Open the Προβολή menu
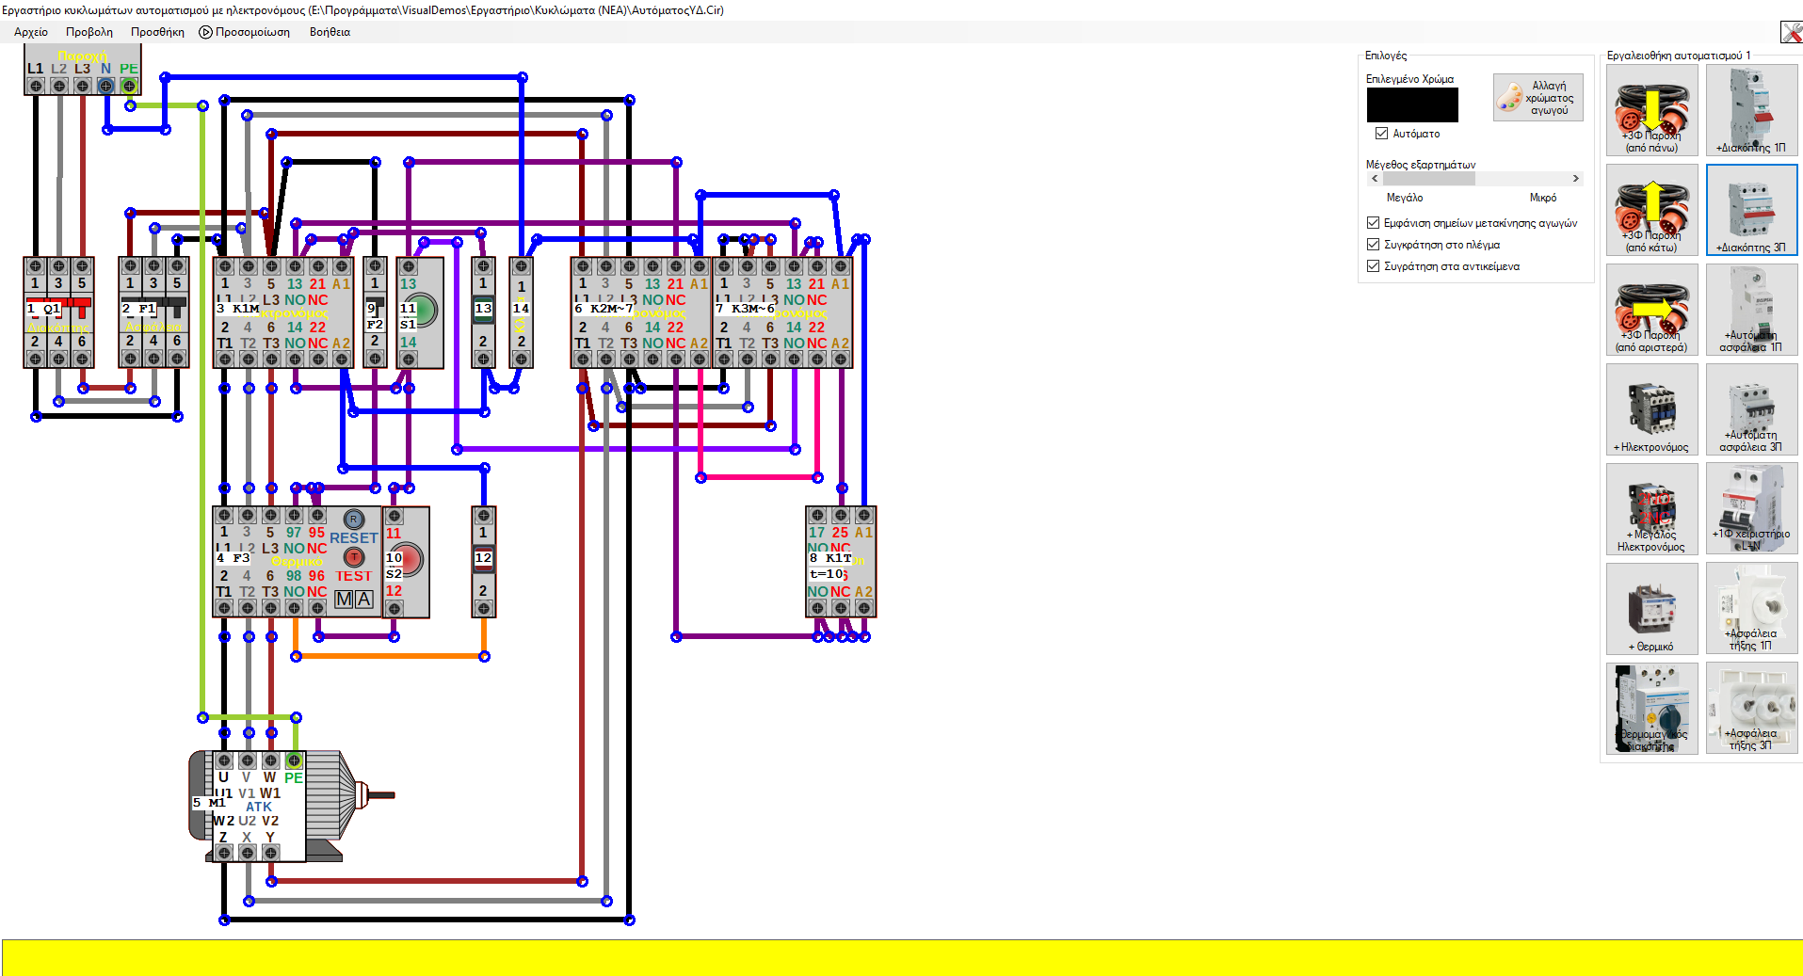The height and width of the screenshot is (976, 1803). pos(89,32)
